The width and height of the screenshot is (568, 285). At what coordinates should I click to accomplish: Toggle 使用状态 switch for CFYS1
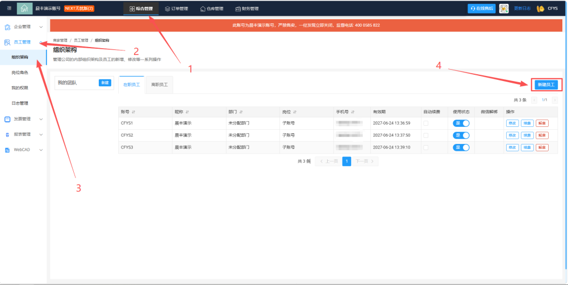pyautogui.click(x=461, y=123)
